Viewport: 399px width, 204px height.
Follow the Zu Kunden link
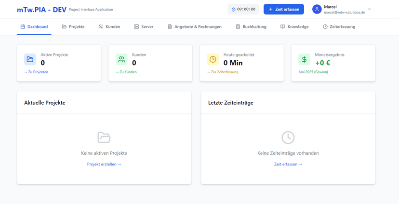coord(126,72)
